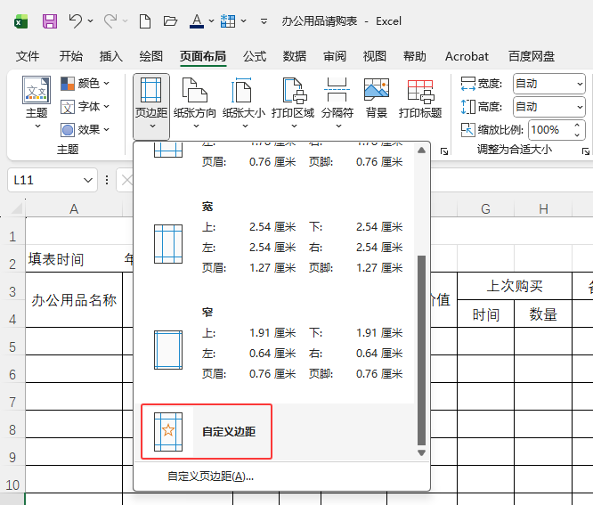Click the 填表时间 cell
The image size is (593, 505).
pos(74,259)
